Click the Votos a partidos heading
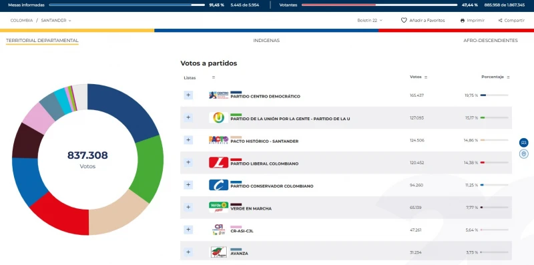The image size is (534, 265). 208,63
